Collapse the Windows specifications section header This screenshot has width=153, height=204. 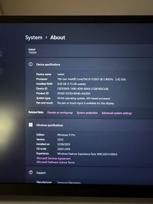(89, 125)
